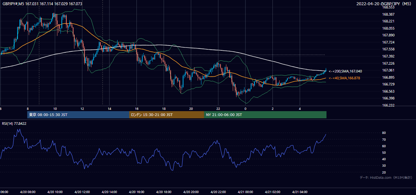Click hour tick 16 under price chart
416x195 pixels.
136,109
